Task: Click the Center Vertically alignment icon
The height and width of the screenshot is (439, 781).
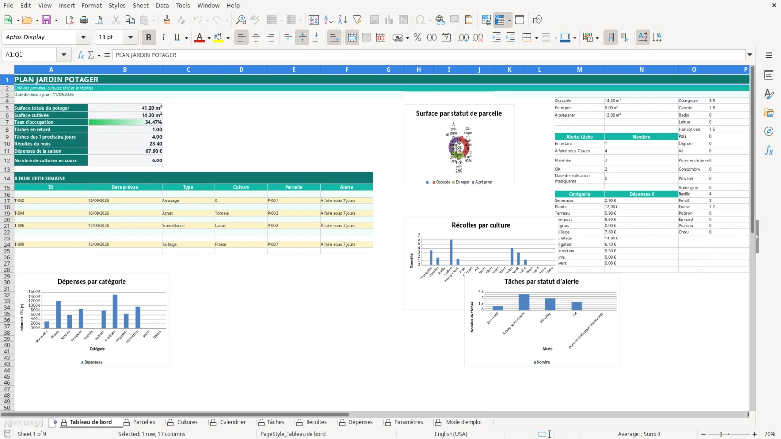Action: point(302,37)
